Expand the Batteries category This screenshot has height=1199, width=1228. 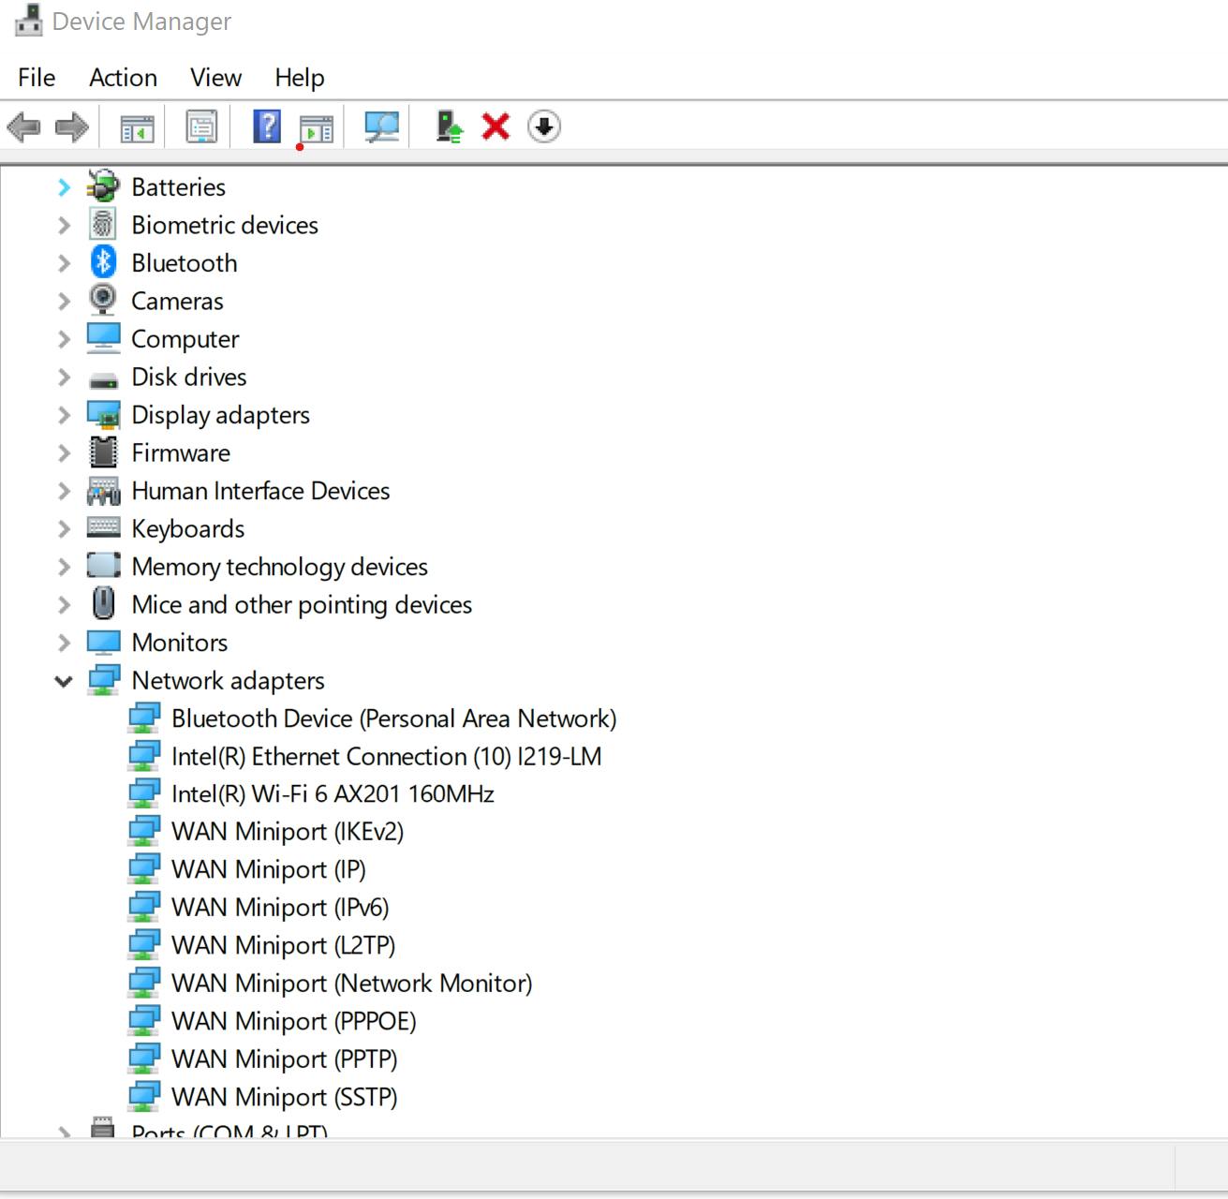[64, 187]
